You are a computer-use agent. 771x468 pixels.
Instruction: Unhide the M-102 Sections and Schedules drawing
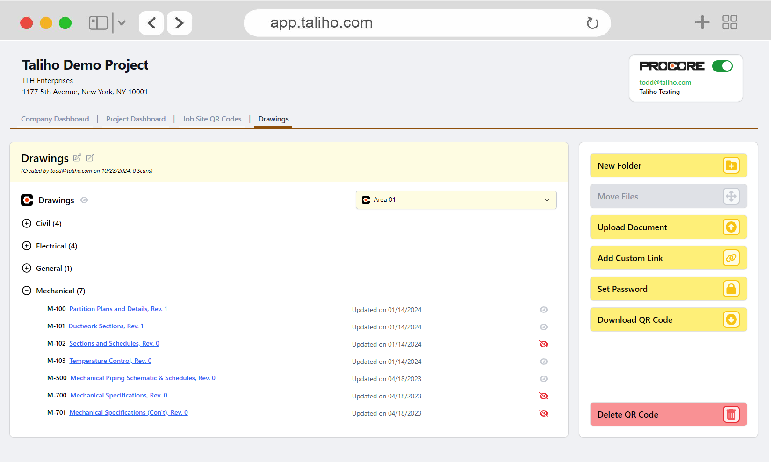[x=543, y=344]
